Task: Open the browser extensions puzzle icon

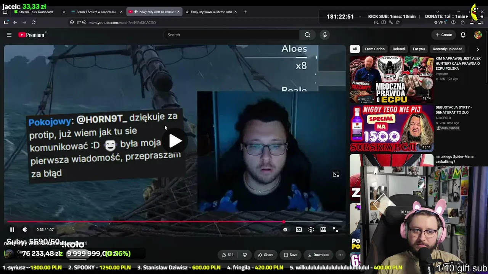Action: click(463, 22)
